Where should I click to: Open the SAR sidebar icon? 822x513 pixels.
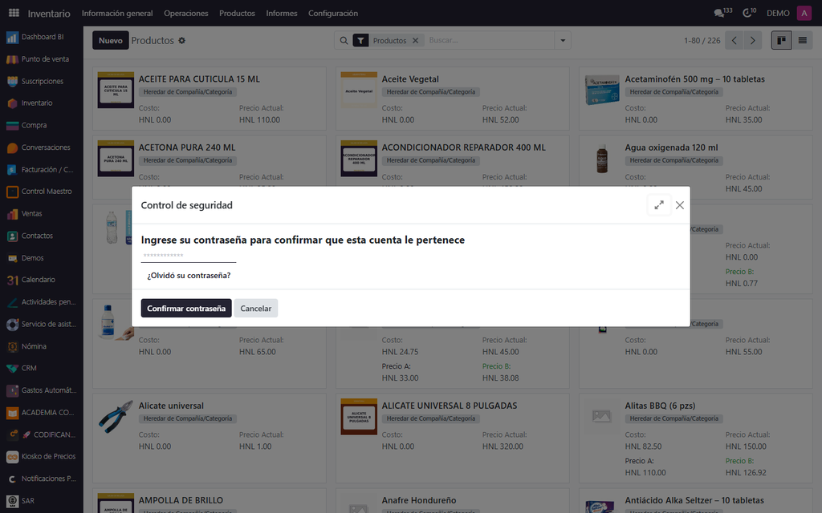coord(12,501)
